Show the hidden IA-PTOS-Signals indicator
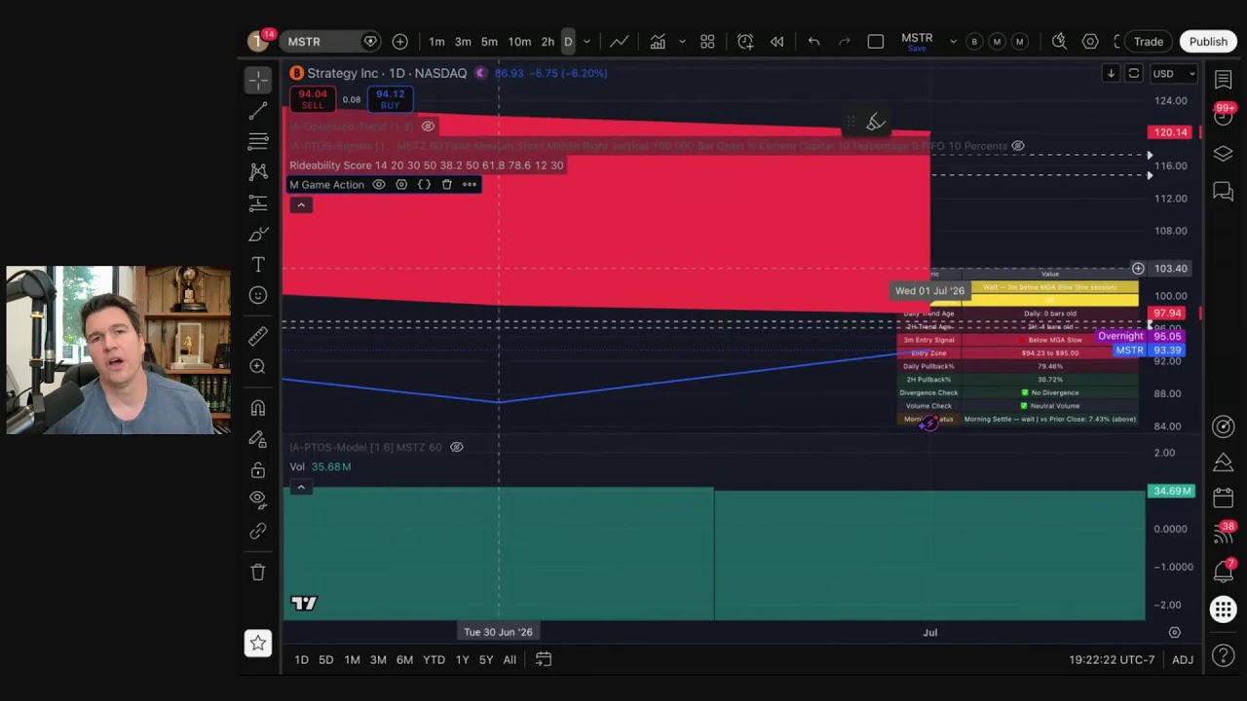 point(1017,146)
